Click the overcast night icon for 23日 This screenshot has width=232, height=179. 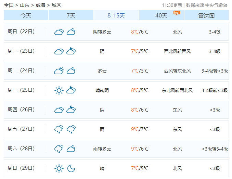[71, 51]
